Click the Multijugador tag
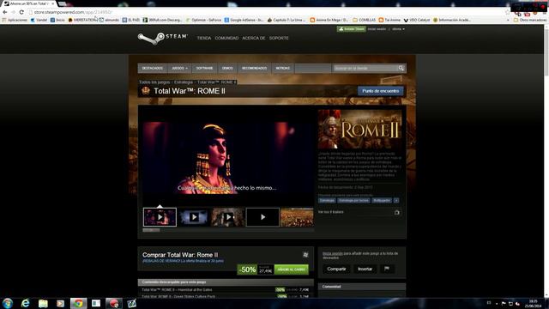 (382, 200)
